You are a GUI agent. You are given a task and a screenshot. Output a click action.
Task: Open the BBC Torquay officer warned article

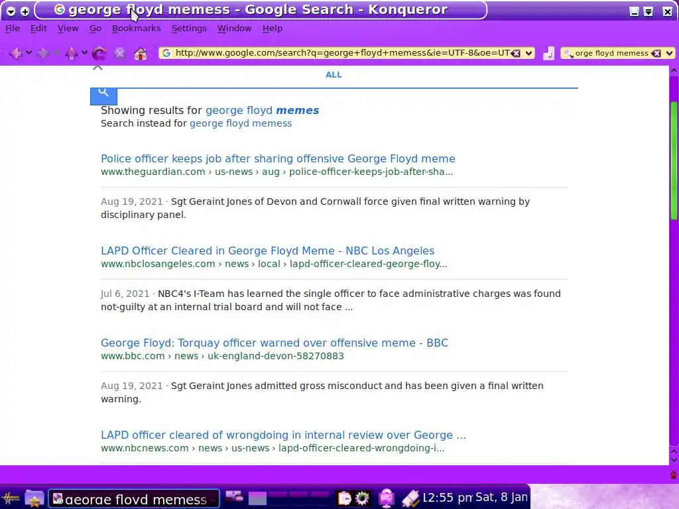(x=275, y=343)
